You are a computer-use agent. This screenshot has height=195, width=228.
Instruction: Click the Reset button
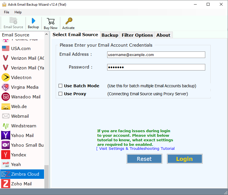coord(144,159)
